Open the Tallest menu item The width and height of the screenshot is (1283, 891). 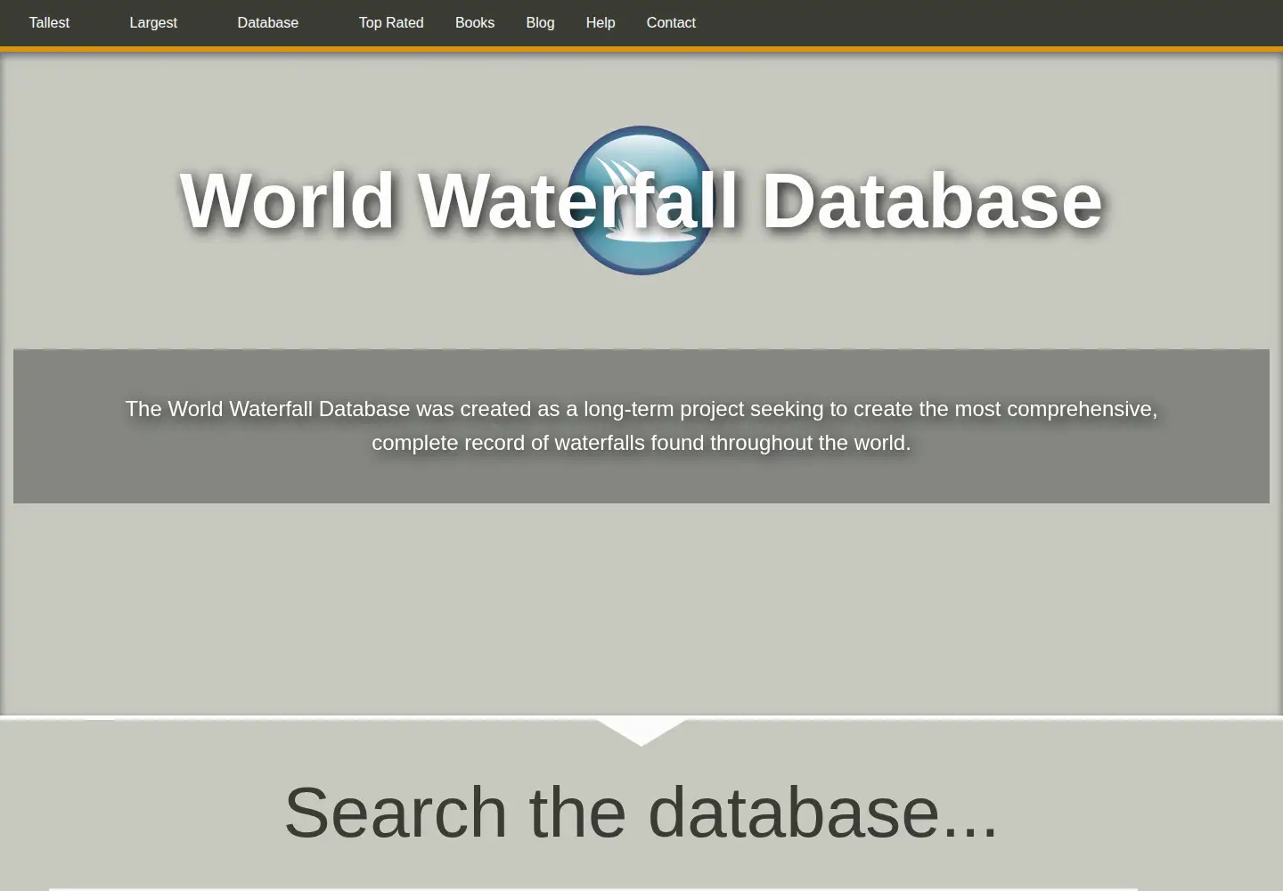49,23
